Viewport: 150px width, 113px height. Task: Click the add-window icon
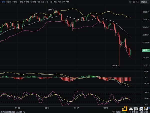click(137, 2)
